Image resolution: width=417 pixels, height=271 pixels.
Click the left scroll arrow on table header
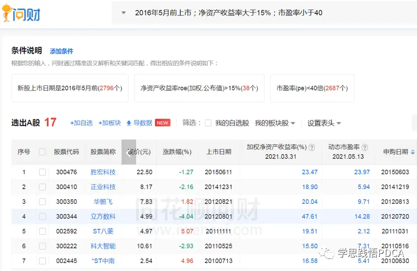pyautogui.click(x=129, y=153)
